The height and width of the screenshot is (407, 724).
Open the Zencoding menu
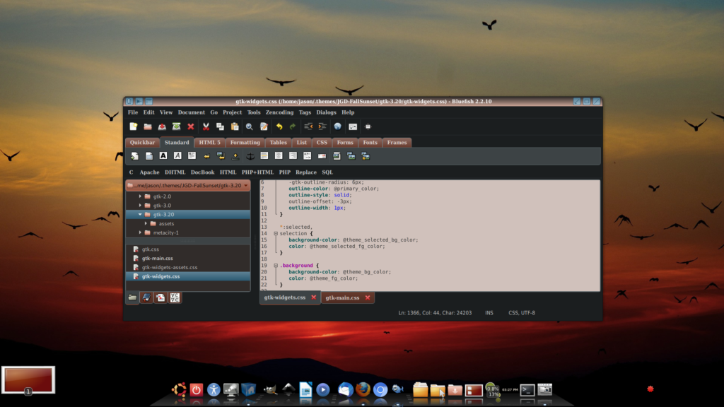click(279, 112)
